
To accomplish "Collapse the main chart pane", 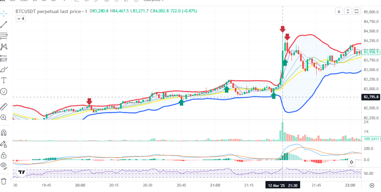I will (x=348, y=11).
